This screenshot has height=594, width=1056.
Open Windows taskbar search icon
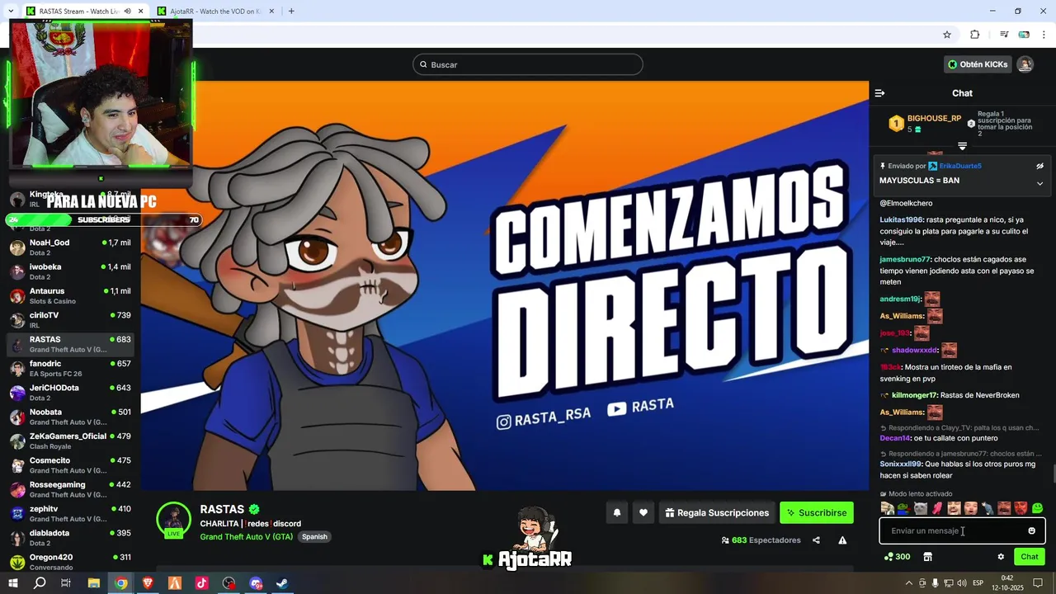pyautogui.click(x=39, y=583)
